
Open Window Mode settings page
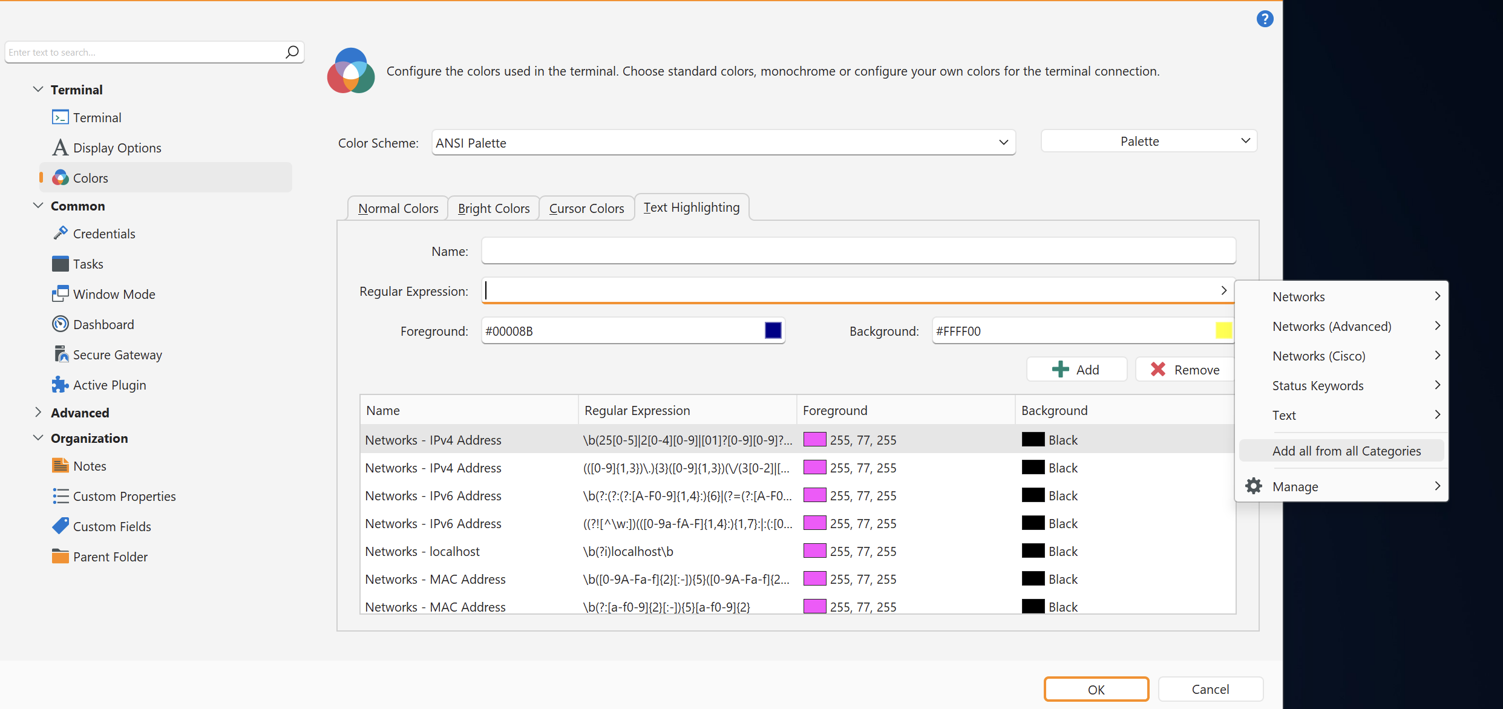coord(114,294)
